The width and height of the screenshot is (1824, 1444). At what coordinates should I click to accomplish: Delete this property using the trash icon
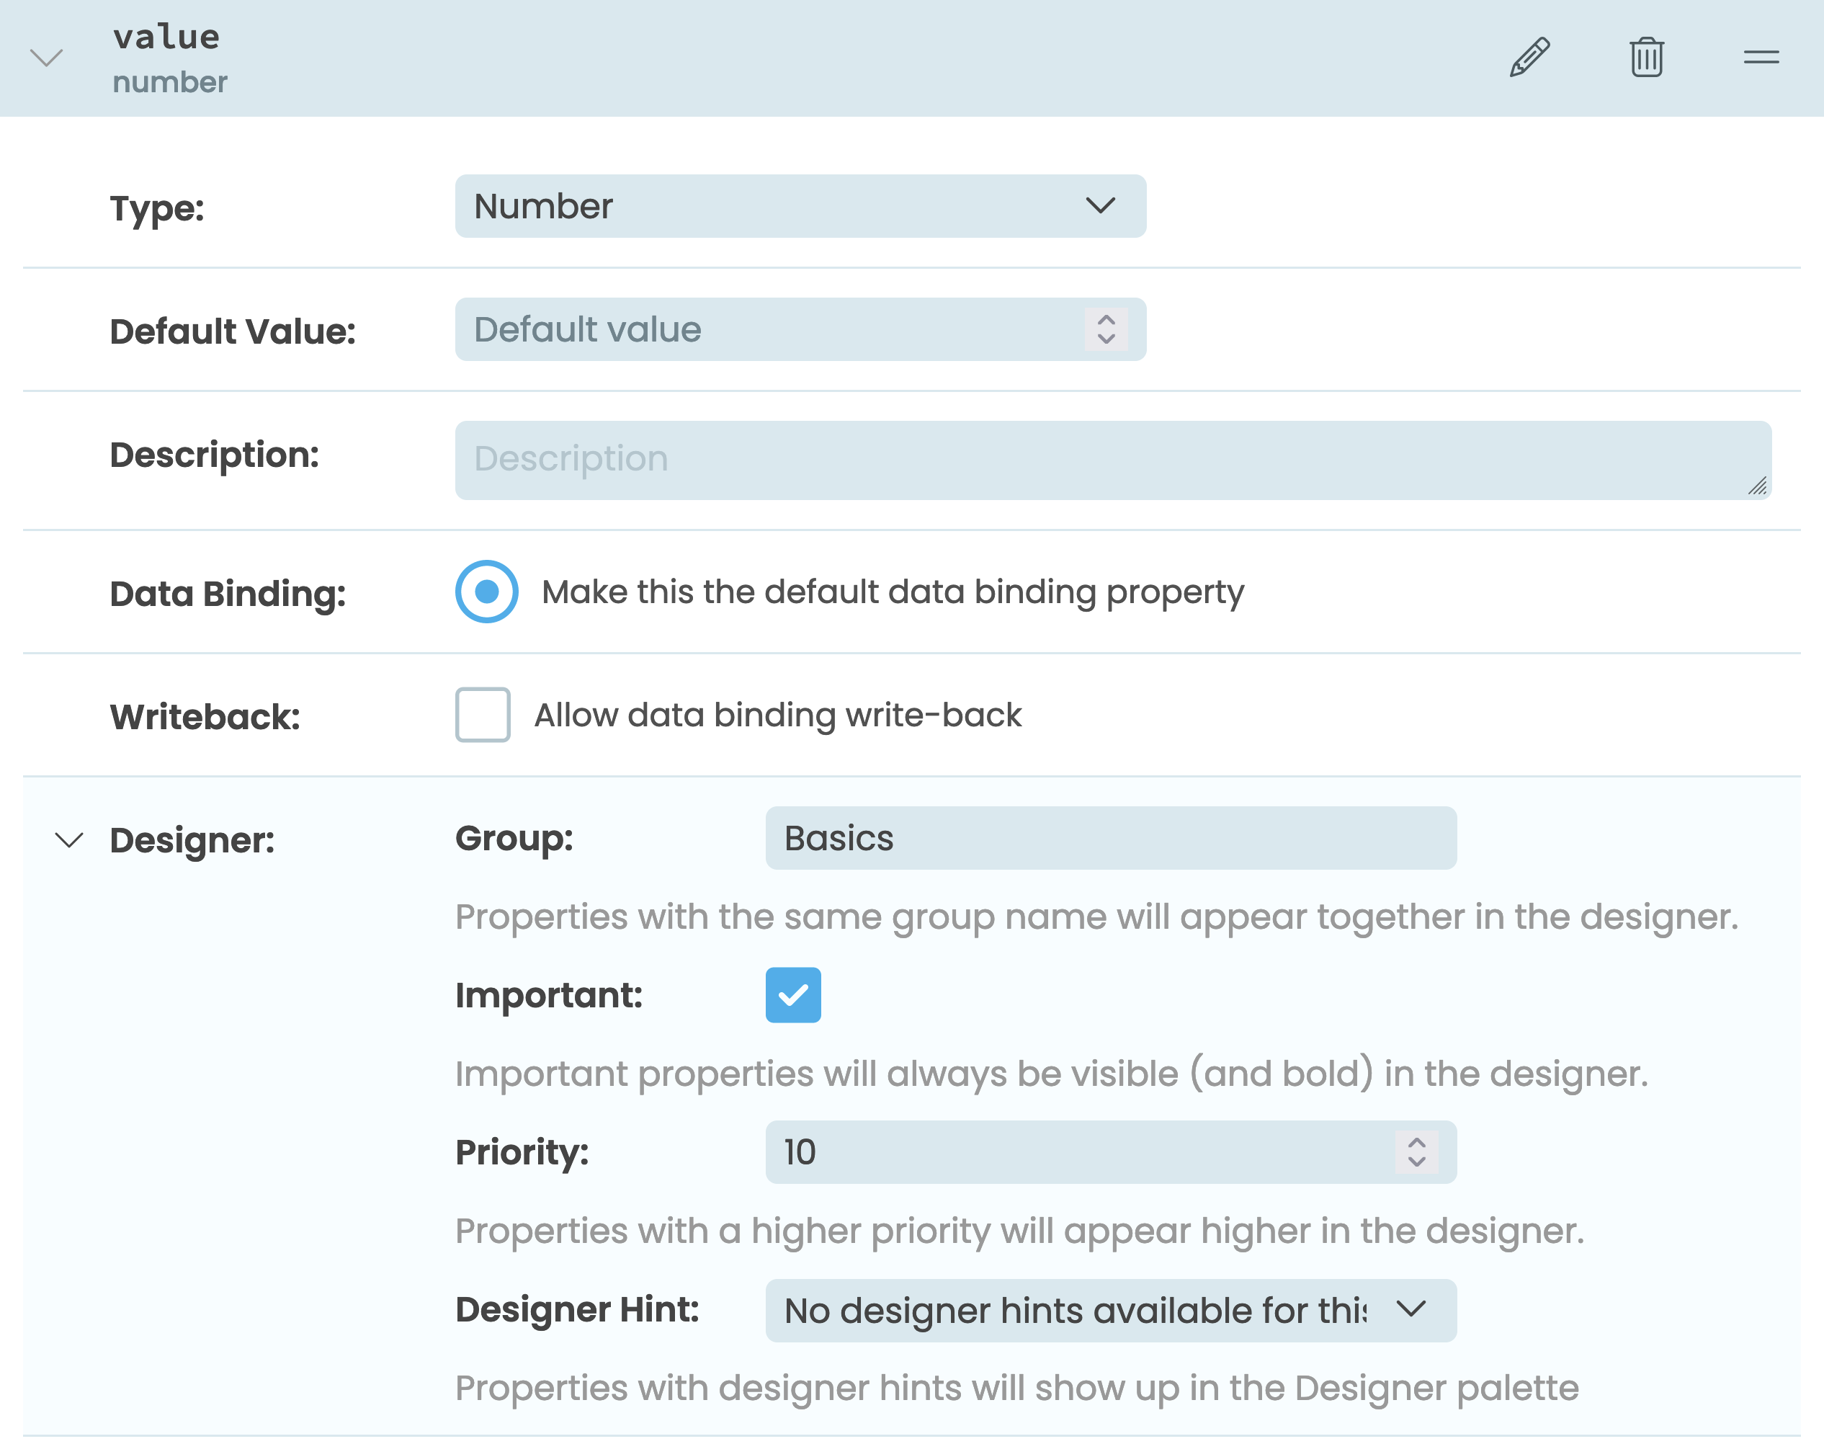(x=1645, y=57)
